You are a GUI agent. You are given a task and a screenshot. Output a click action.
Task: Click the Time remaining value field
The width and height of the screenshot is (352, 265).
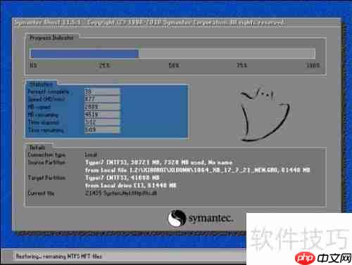click(x=102, y=130)
